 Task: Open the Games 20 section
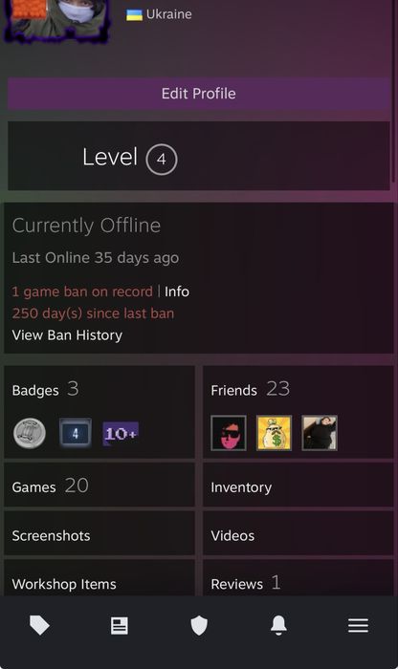click(x=99, y=486)
